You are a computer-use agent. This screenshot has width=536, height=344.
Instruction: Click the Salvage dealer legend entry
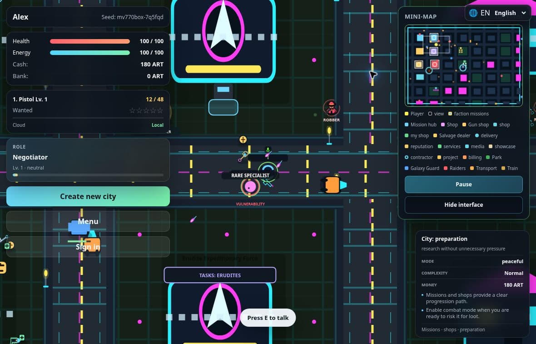coord(452,136)
